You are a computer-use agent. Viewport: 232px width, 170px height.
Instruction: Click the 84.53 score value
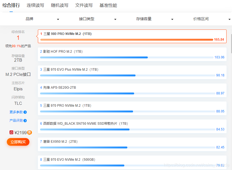point(220,129)
